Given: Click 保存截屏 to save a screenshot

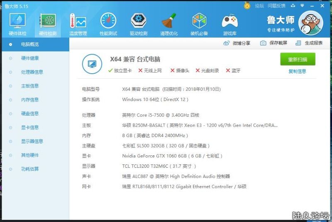Looking at the screenshot, I should click(x=273, y=43).
